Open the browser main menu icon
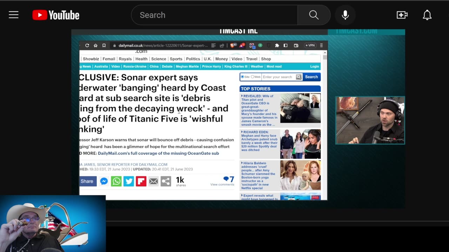449x252 pixels. coord(321,45)
